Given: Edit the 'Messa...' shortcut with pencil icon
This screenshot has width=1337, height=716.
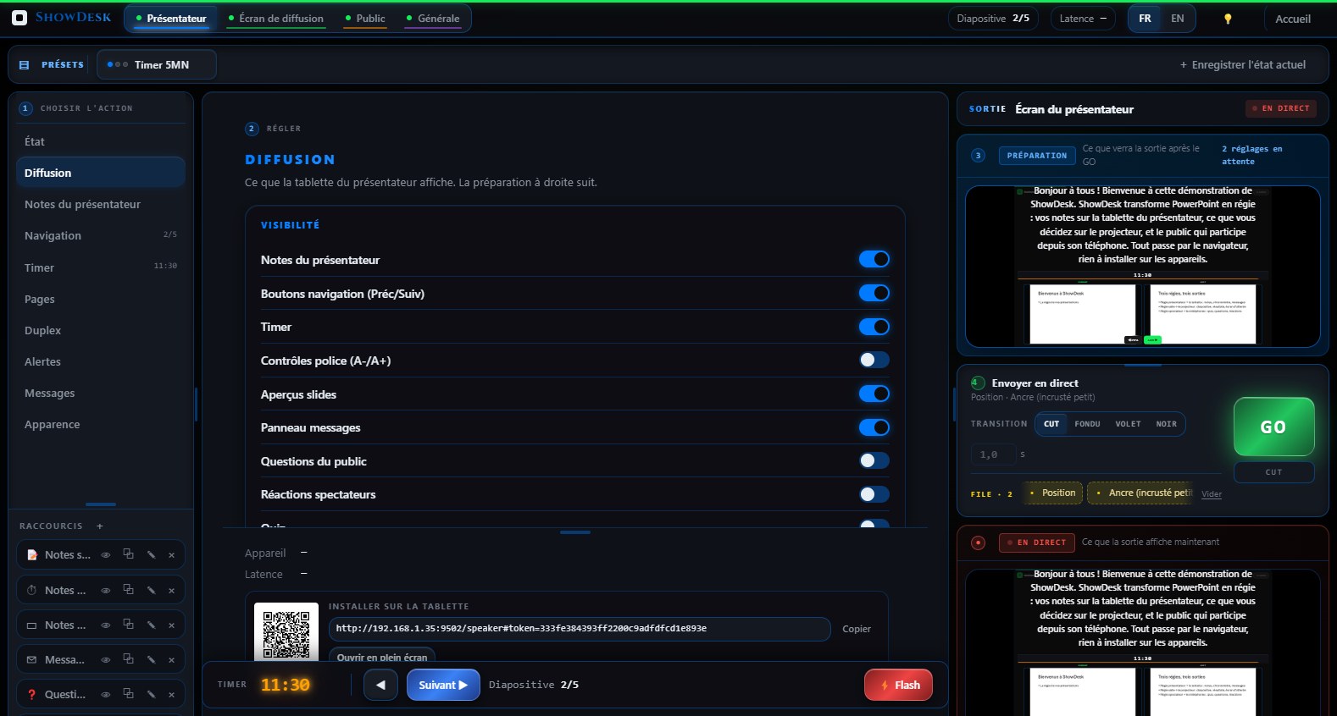Looking at the screenshot, I should [151, 659].
